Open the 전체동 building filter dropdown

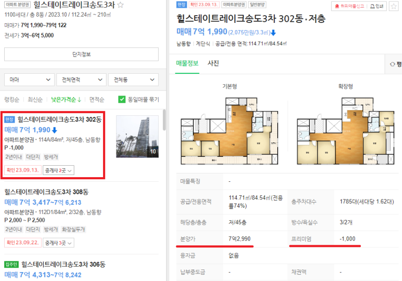pyautogui.click(x=133, y=79)
